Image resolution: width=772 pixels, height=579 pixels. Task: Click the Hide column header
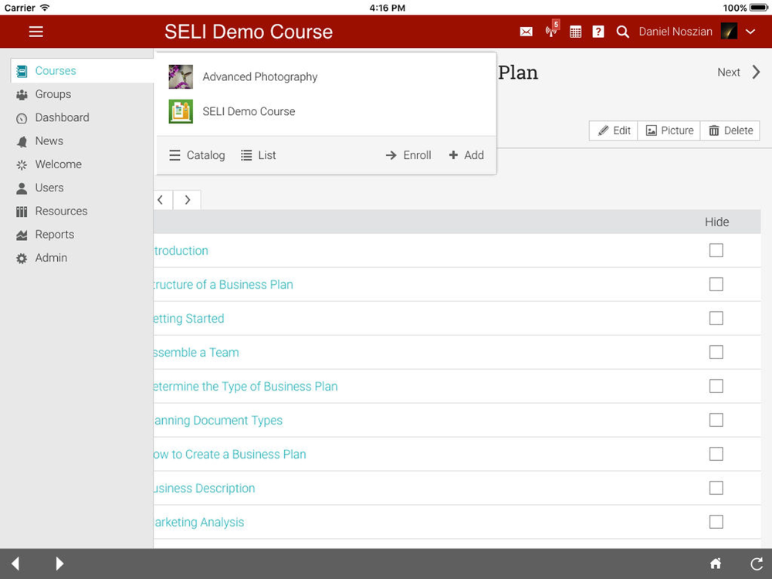click(717, 222)
